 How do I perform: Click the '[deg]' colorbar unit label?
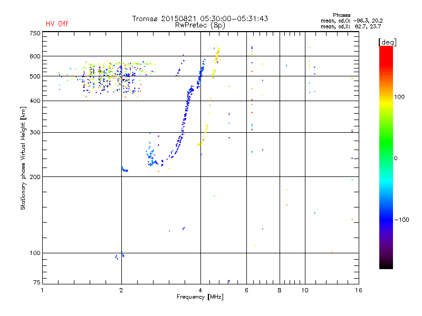pyautogui.click(x=387, y=42)
